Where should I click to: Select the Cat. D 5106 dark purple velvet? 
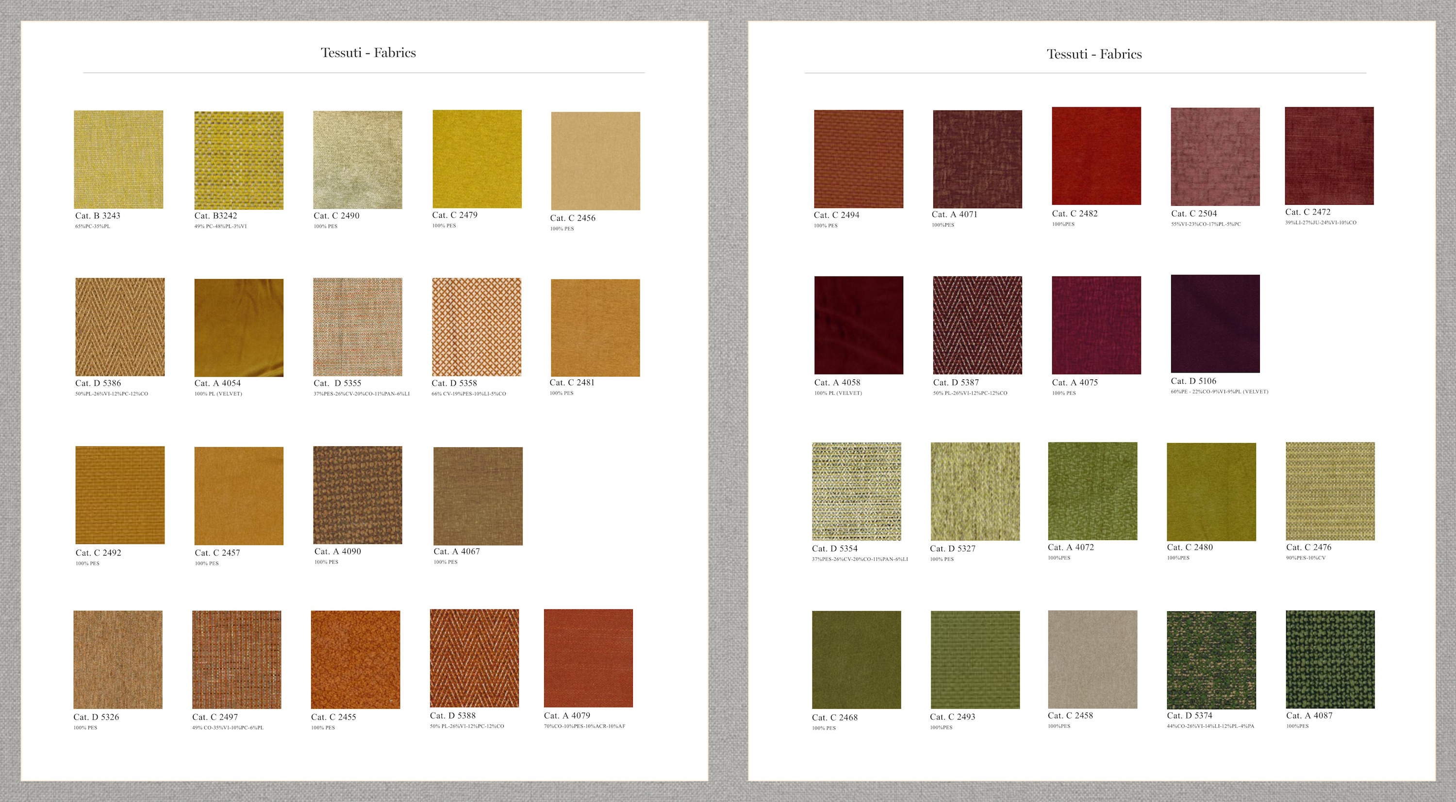[1215, 324]
